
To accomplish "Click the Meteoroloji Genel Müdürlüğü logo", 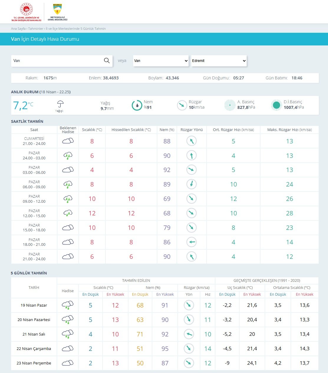I will 57,12.
